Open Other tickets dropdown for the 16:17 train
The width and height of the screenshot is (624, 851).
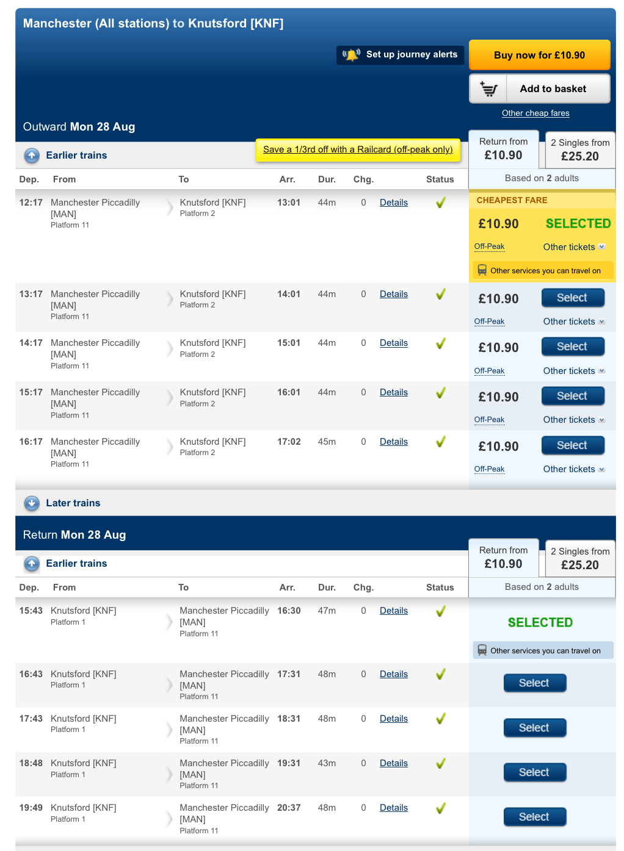tap(574, 469)
